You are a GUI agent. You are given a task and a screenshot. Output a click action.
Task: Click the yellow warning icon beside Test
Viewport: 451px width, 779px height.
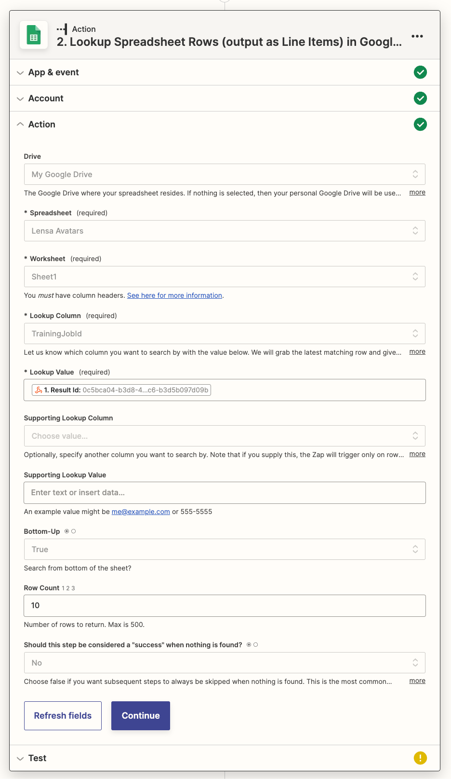coord(420,758)
